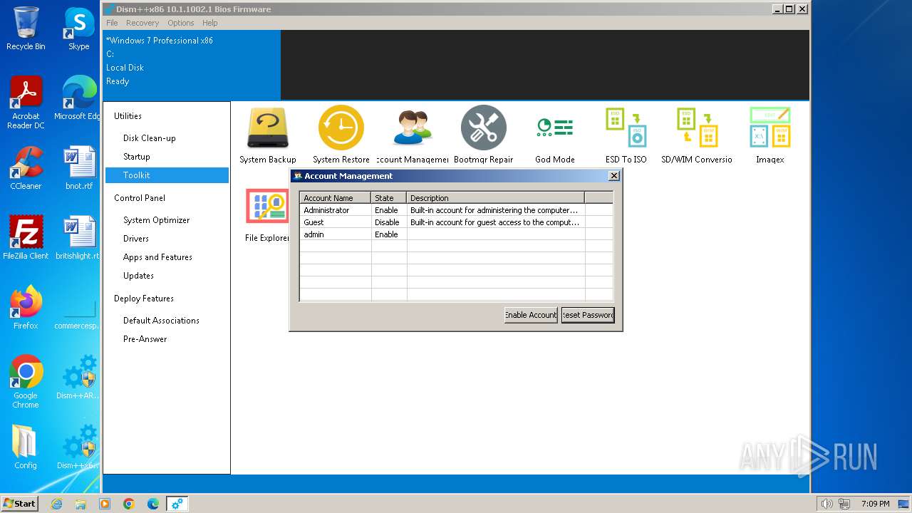Click the Deploy Features sidebar heading
This screenshot has width=912, height=513.
pos(144,299)
